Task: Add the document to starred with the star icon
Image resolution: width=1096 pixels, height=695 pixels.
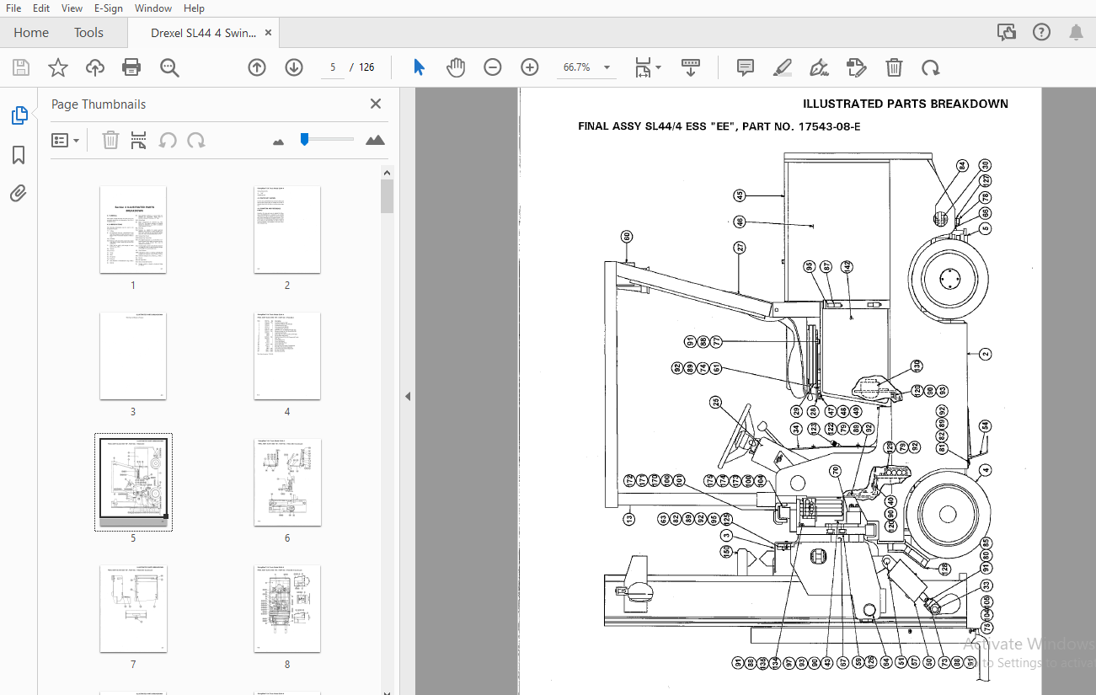Action: pyautogui.click(x=58, y=67)
